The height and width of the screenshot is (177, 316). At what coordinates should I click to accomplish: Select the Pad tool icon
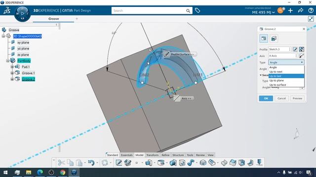(x=149, y=163)
